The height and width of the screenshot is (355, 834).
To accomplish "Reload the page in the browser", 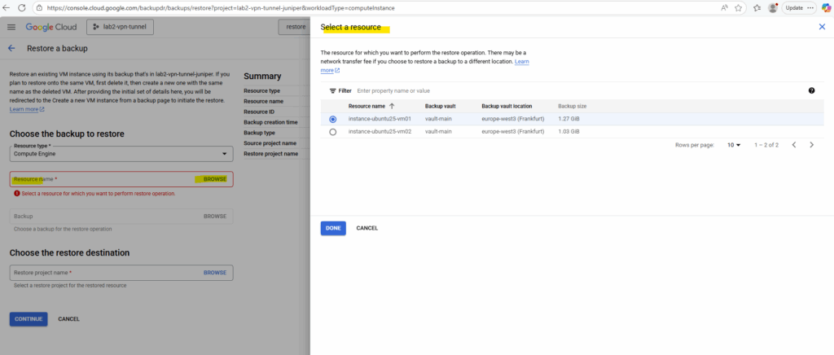I will click(22, 8).
